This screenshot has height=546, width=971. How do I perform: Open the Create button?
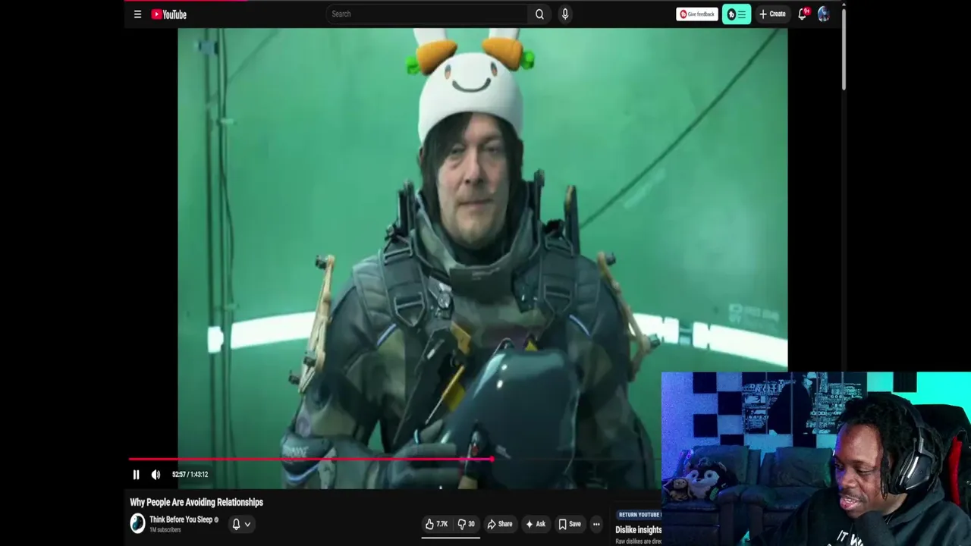pyautogui.click(x=772, y=14)
